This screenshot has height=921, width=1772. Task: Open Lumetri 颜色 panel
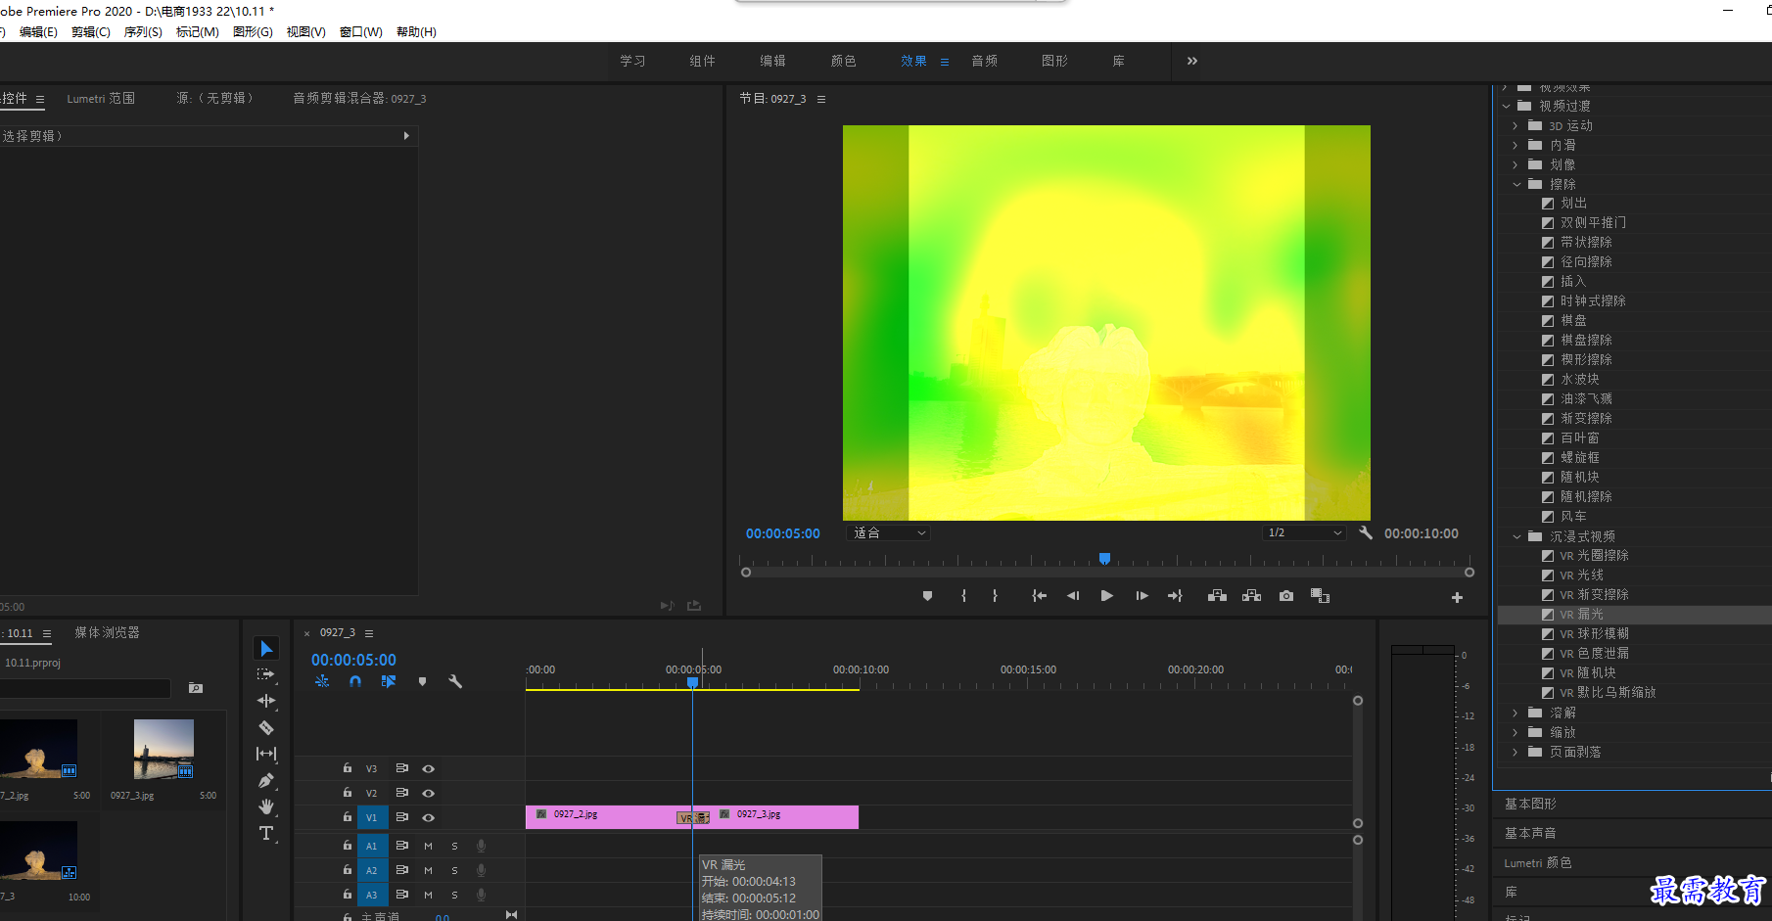[1538, 862]
